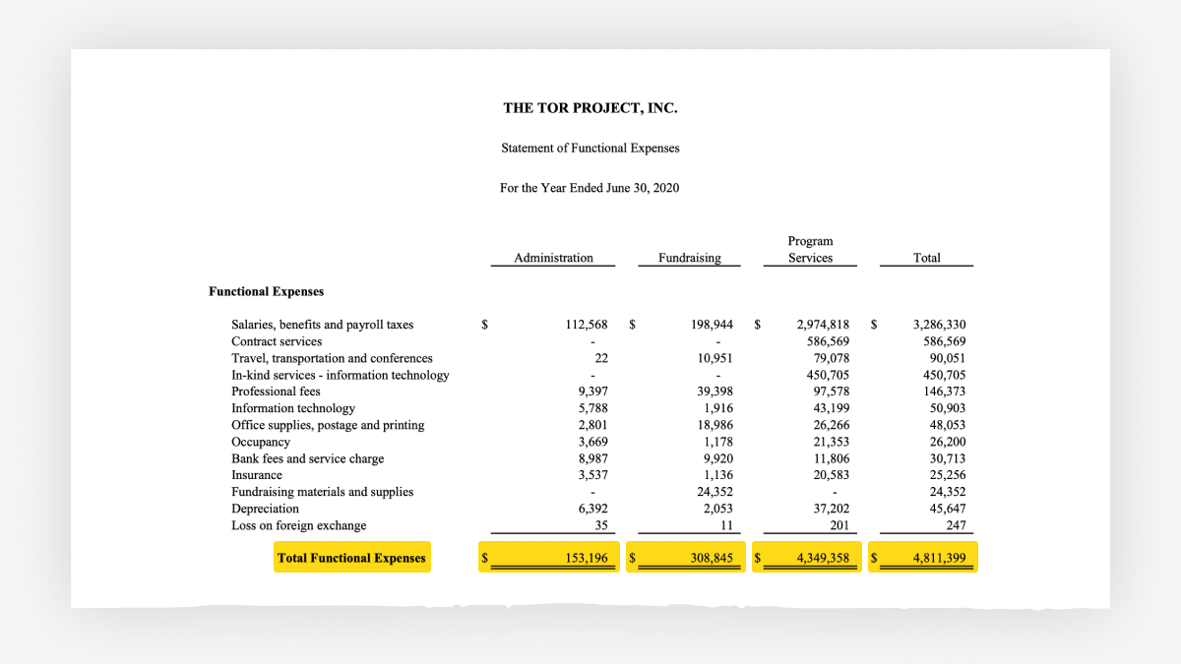1181x664 pixels.
Task: Click the bold "Functional Expenses" section heading
Action: tap(267, 291)
